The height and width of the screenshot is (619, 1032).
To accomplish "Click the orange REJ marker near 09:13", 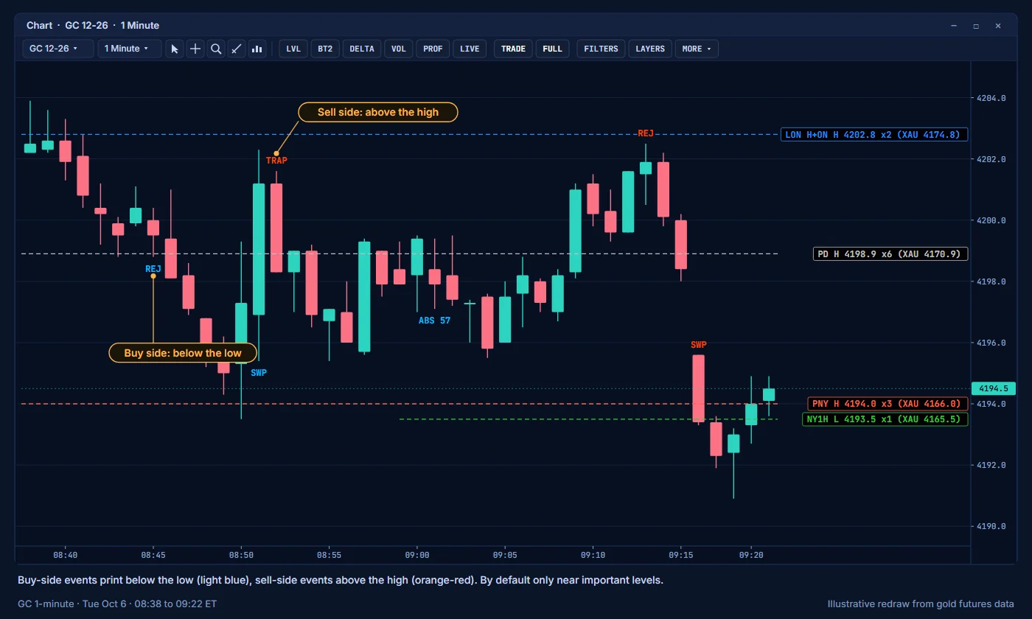I will pyautogui.click(x=646, y=133).
